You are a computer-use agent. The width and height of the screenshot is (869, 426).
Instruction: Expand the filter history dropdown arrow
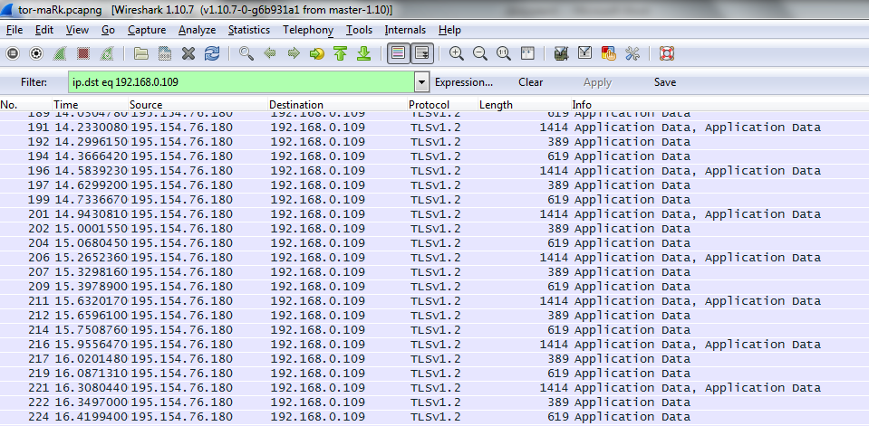point(421,82)
